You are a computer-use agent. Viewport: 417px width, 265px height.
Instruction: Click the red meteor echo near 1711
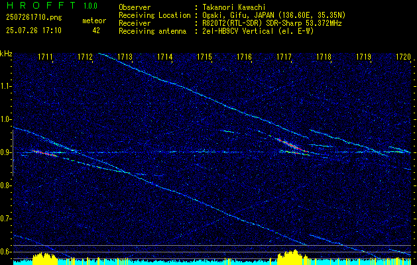(x=44, y=153)
